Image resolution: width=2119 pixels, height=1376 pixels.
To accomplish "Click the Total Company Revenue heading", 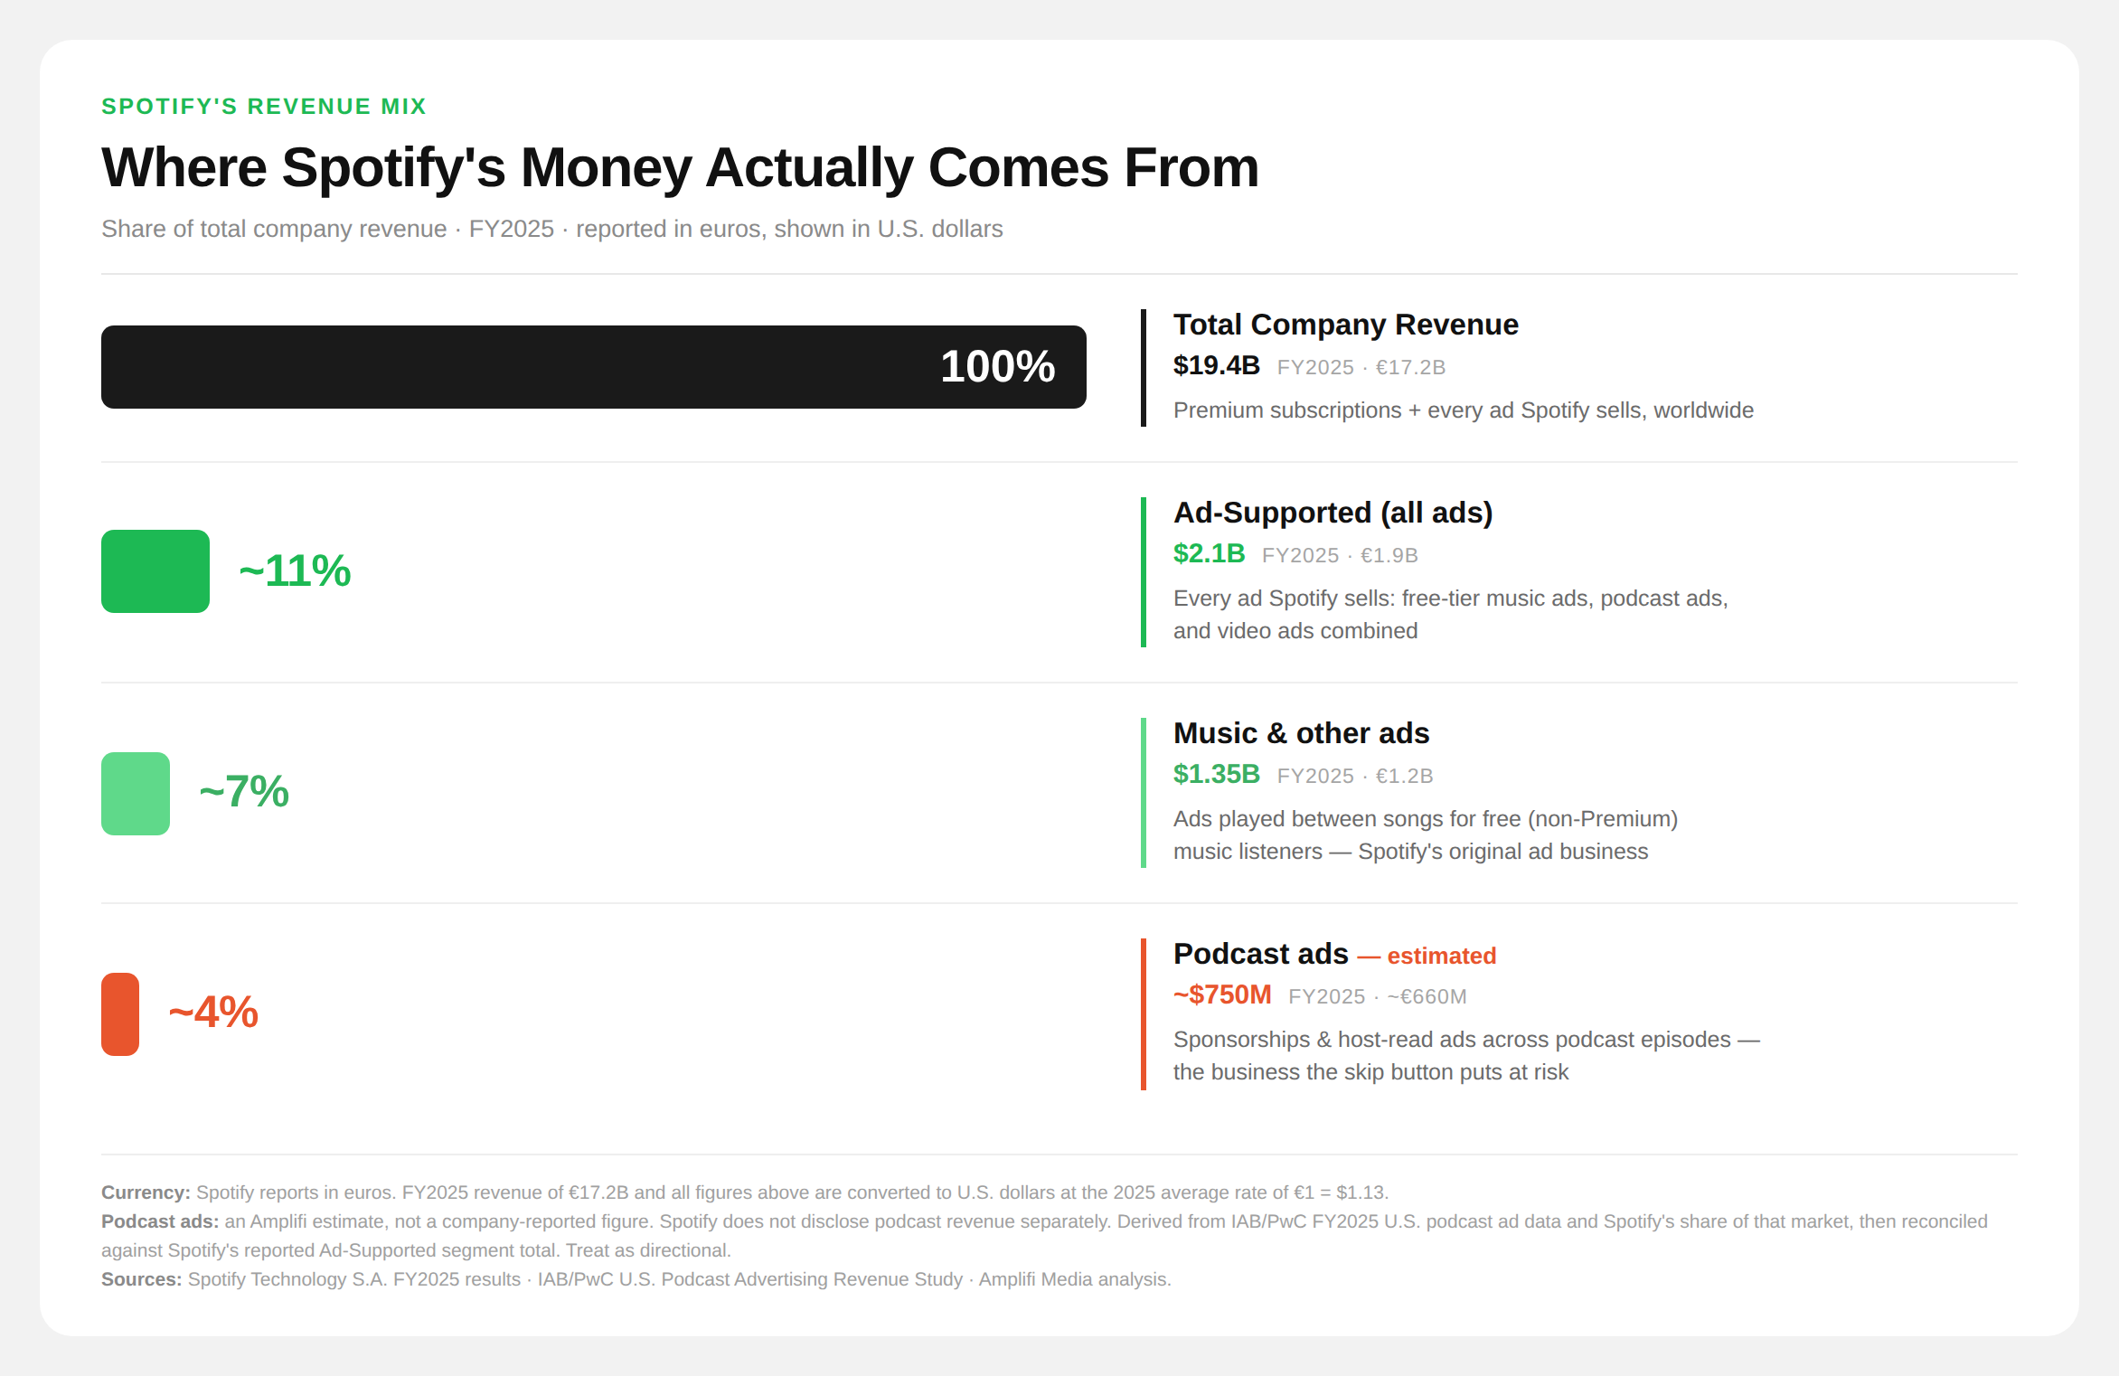I will 1345,325.
